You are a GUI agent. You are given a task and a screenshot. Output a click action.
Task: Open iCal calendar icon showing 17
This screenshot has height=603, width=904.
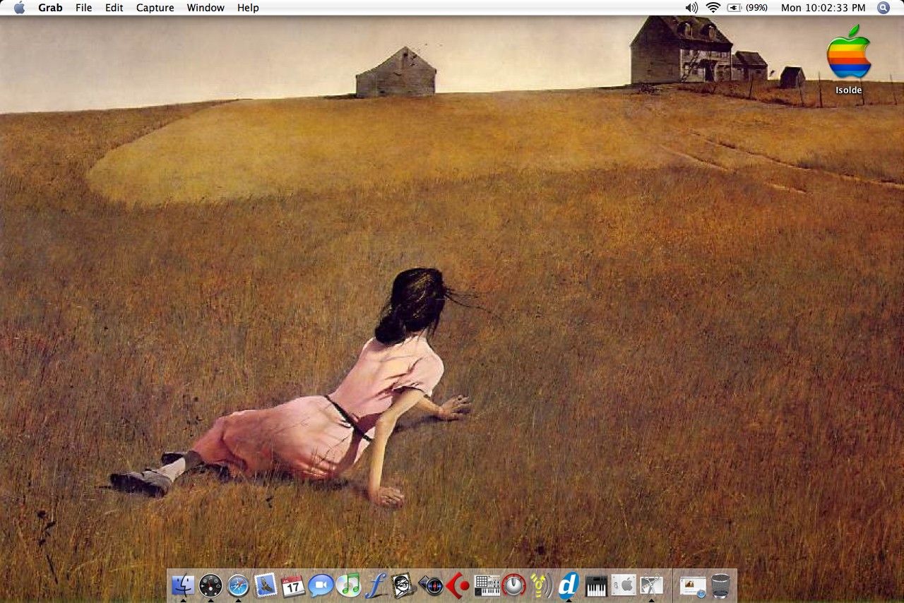pos(293,585)
